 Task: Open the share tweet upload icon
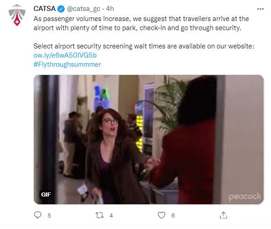click(x=223, y=215)
